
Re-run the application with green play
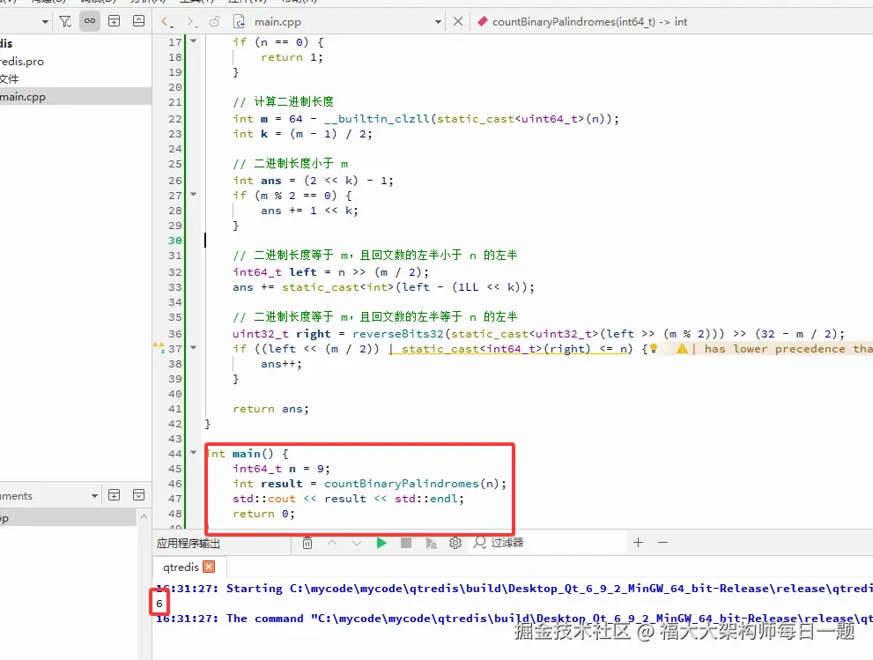[x=381, y=543]
